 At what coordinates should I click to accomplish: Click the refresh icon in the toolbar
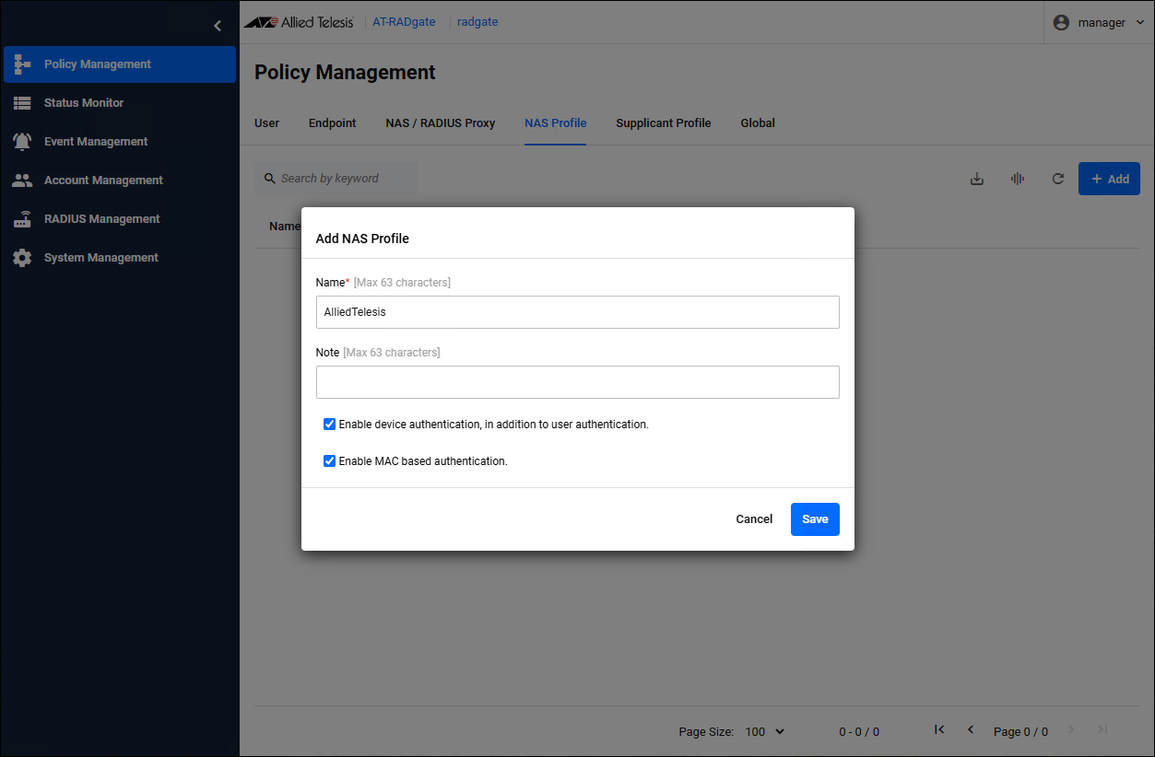pos(1058,179)
